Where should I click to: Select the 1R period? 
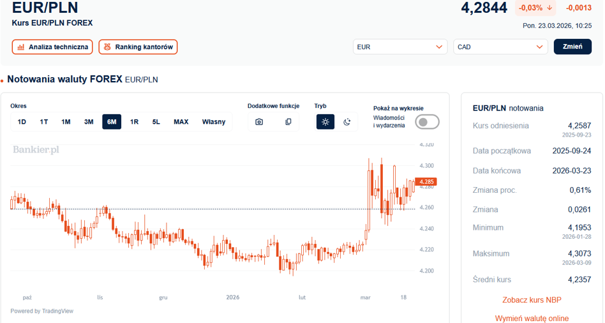(x=134, y=122)
